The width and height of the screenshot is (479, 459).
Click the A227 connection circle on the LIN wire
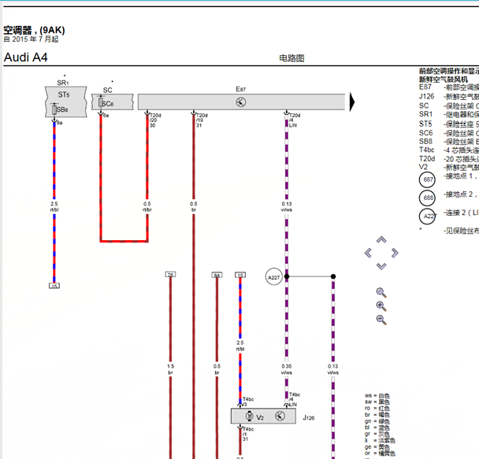pos(273,277)
